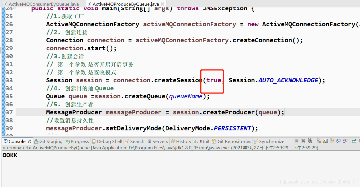Click line number 39 in the gutter
Viewport: 360px width, 187px height.
[9, 128]
